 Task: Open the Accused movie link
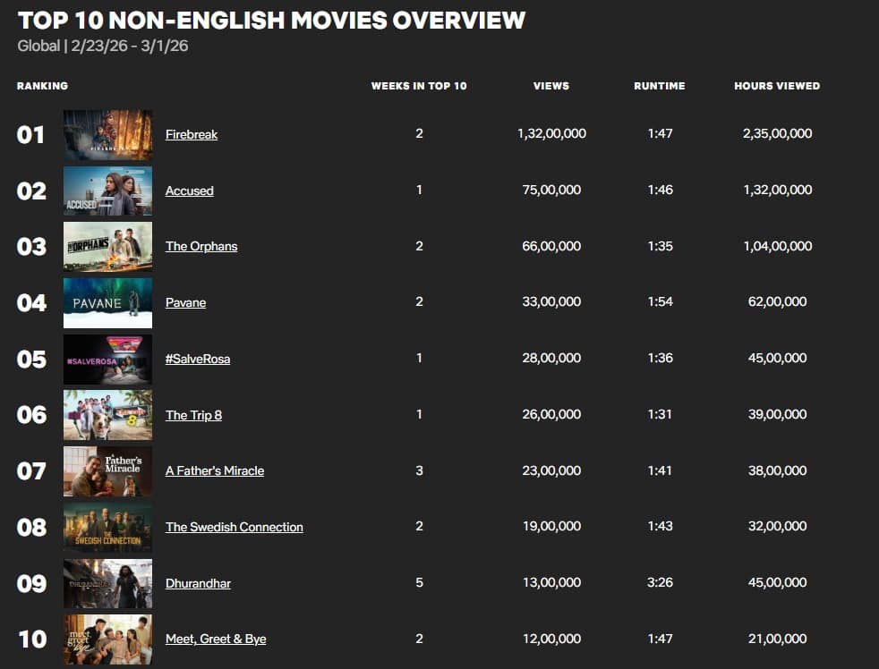[189, 191]
